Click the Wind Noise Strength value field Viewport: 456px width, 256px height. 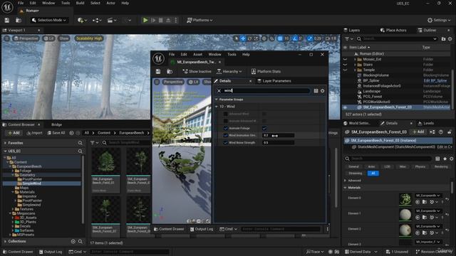coord(279,142)
